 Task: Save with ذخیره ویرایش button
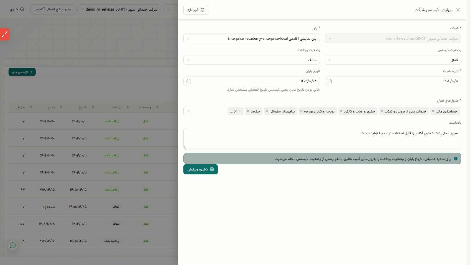coord(200,169)
